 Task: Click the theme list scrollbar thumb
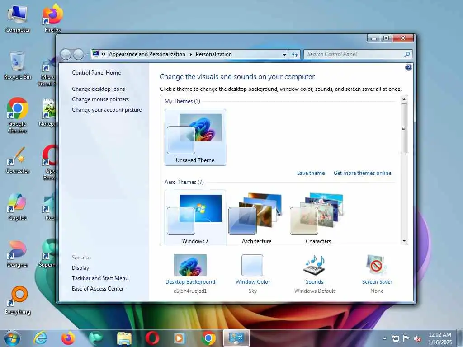[x=404, y=128]
